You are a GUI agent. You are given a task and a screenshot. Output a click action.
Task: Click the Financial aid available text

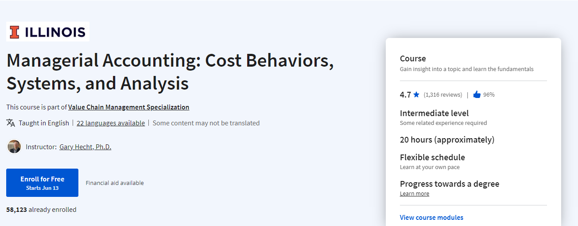point(115,183)
